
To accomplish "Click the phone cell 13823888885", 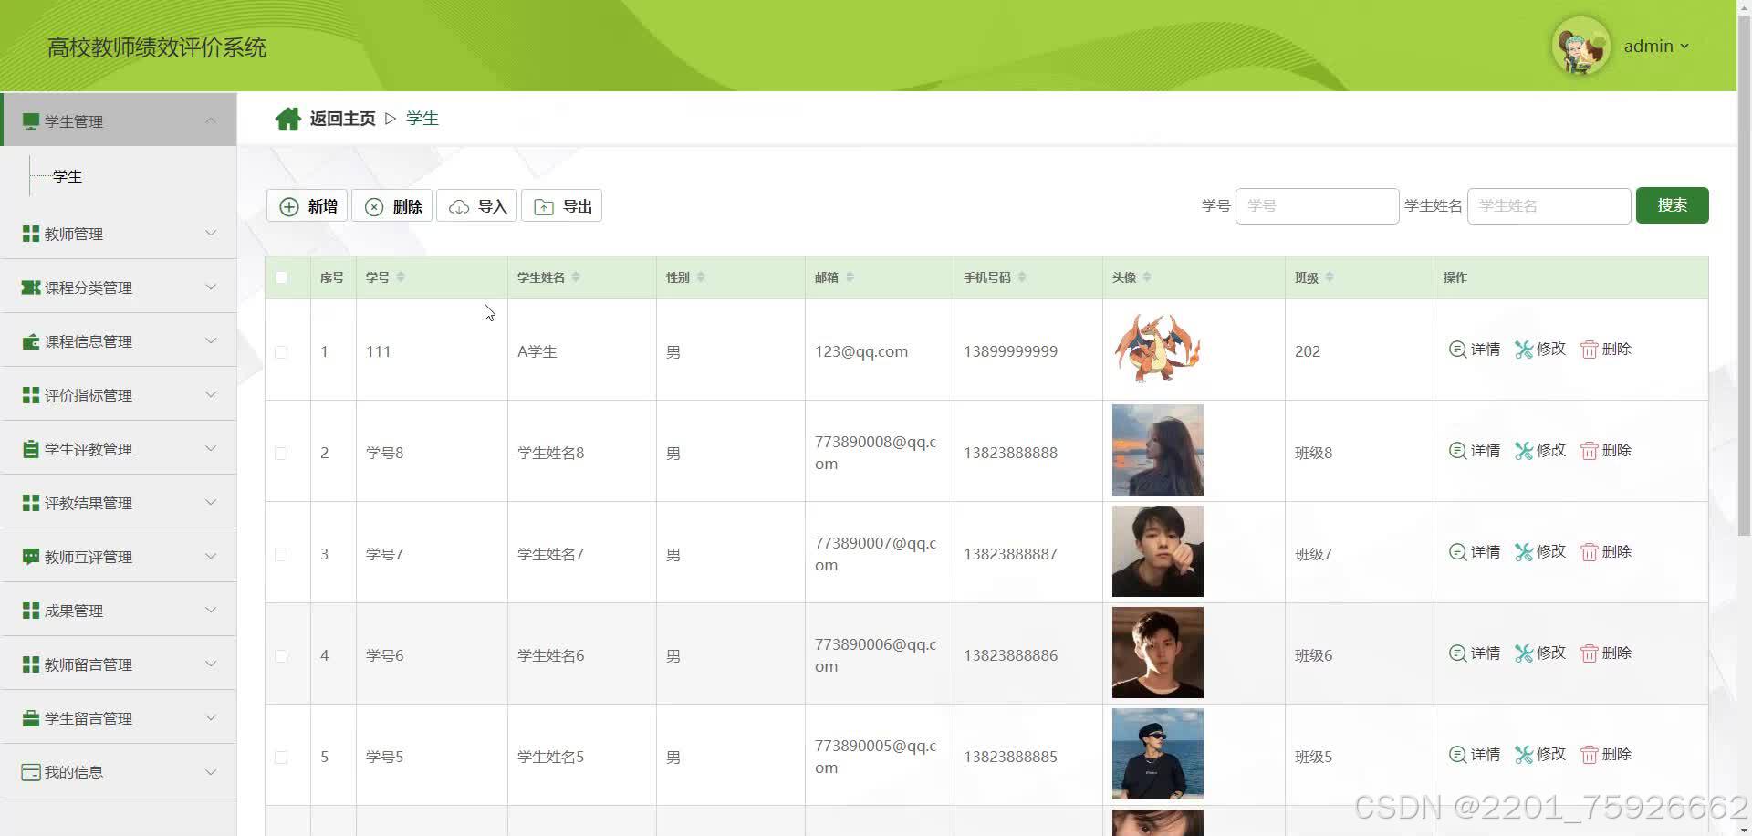I will [1011, 757].
